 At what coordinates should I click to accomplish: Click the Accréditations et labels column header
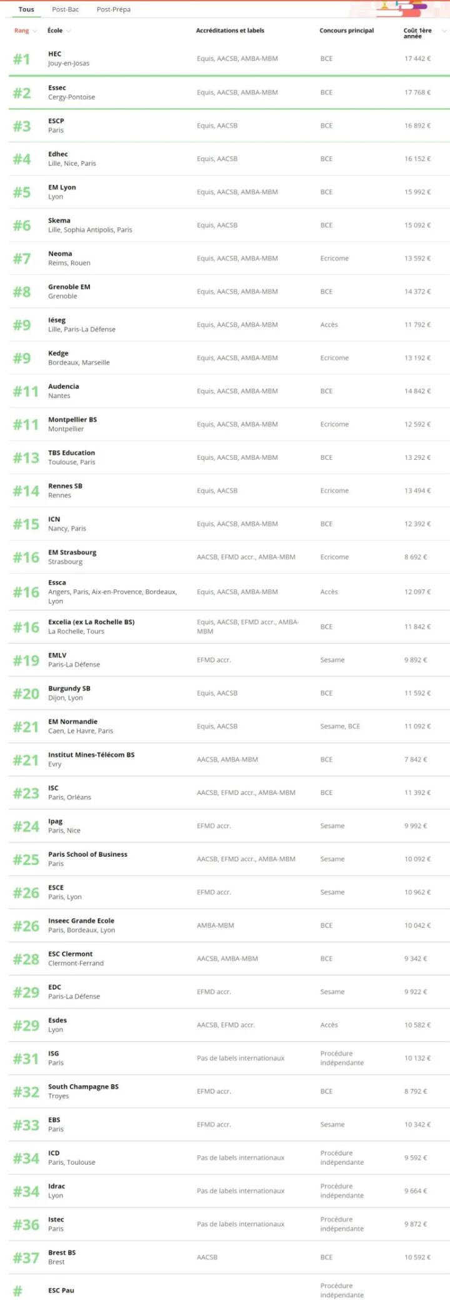(230, 31)
